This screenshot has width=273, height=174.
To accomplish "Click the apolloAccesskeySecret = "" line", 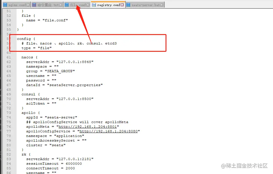I will 56,140.
